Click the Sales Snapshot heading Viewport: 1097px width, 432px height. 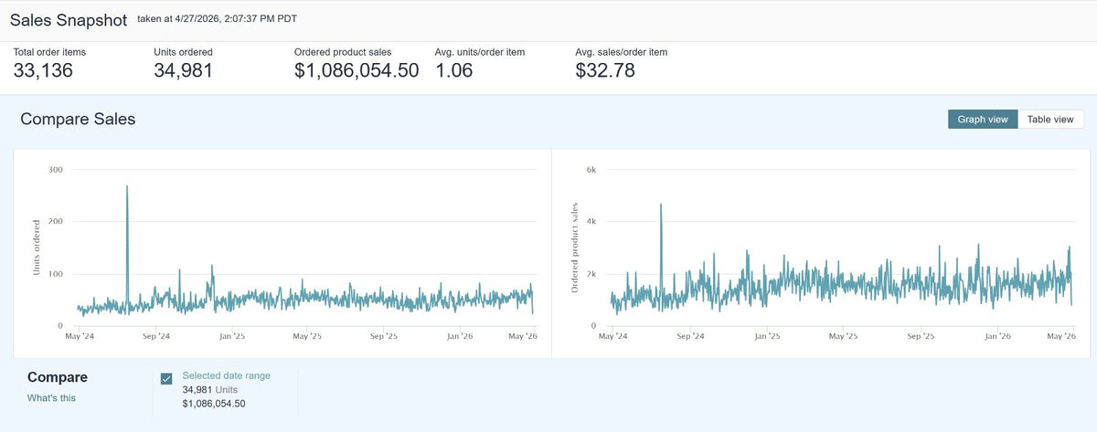click(x=68, y=19)
